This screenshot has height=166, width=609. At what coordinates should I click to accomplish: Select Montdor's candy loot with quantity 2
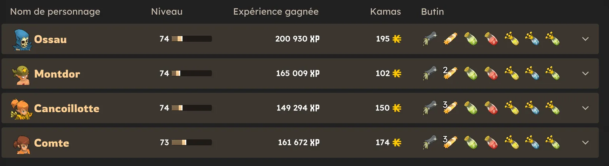(x=450, y=73)
